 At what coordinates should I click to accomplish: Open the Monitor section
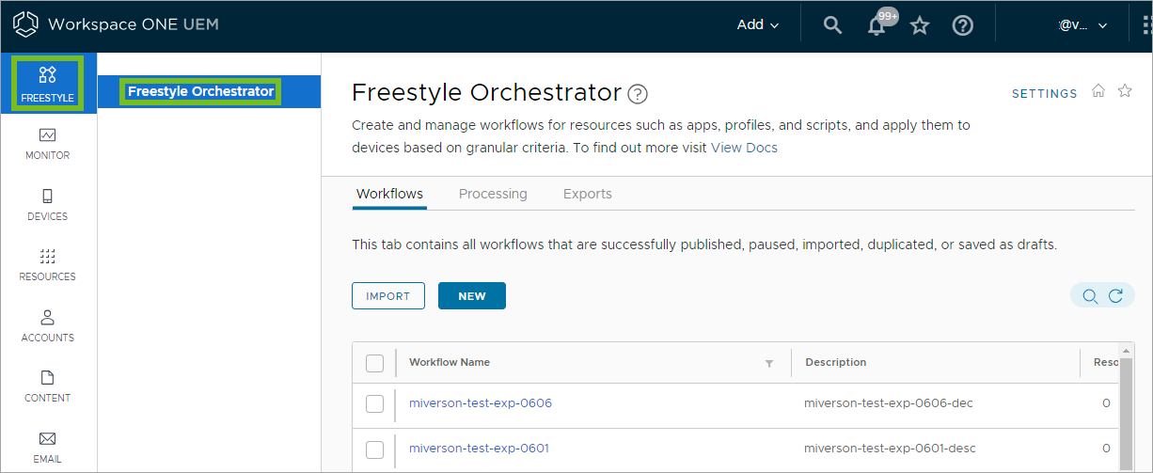[x=47, y=144]
